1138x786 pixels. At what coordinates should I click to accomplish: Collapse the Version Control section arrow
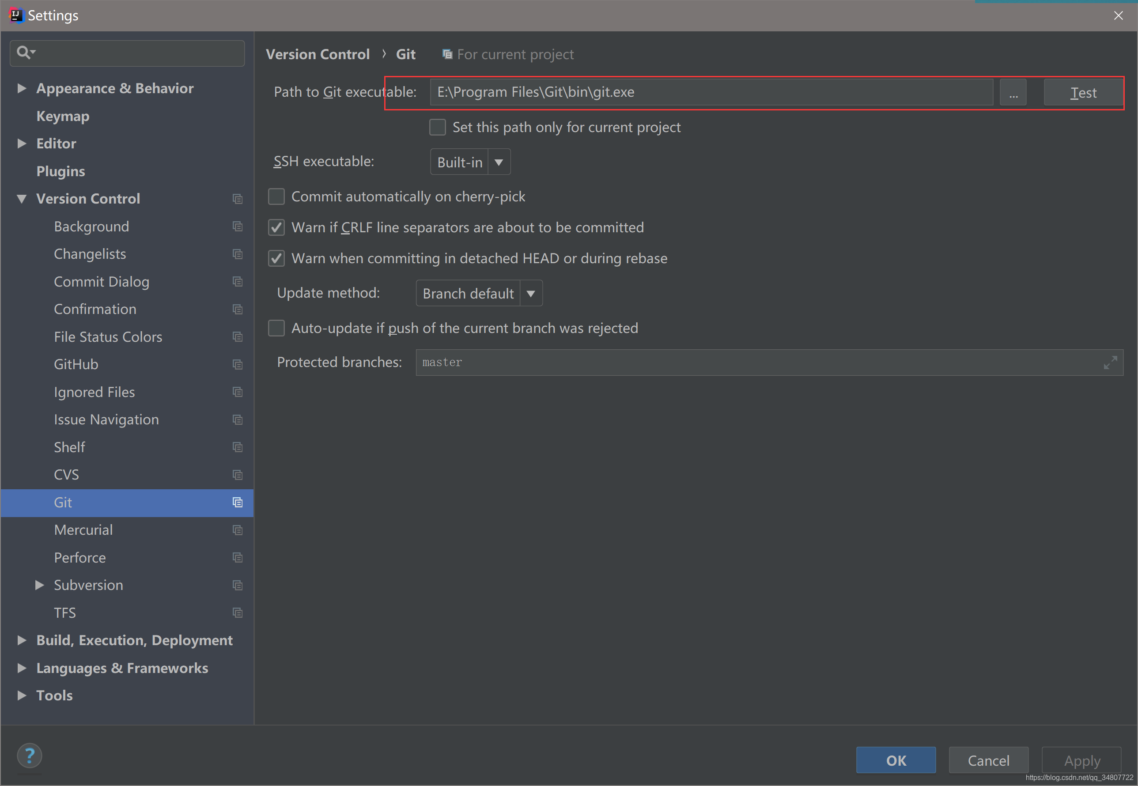(x=21, y=199)
